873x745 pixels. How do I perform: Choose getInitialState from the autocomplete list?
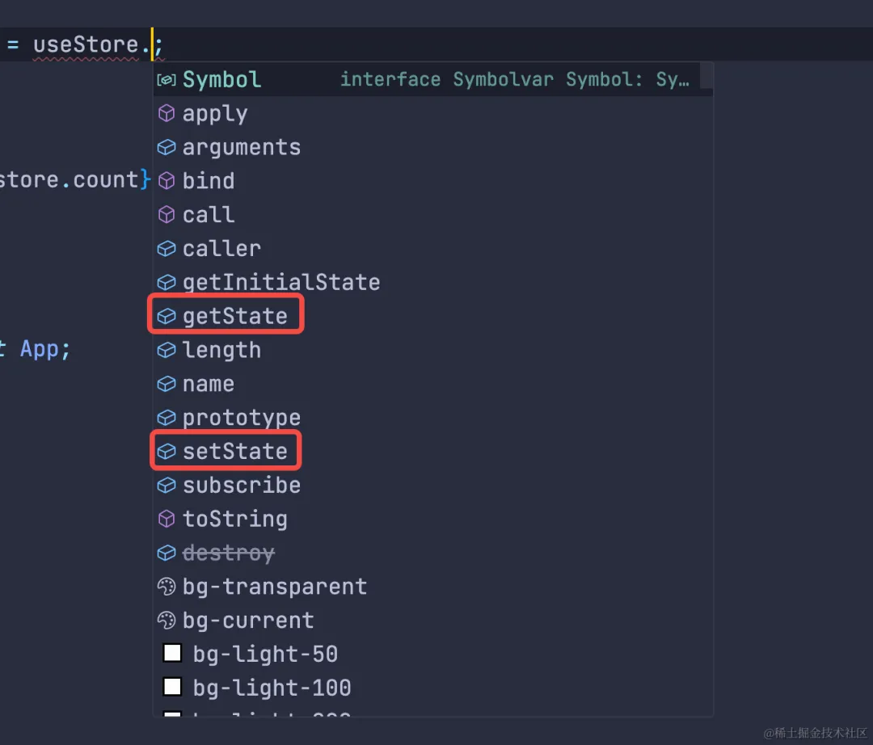click(280, 283)
